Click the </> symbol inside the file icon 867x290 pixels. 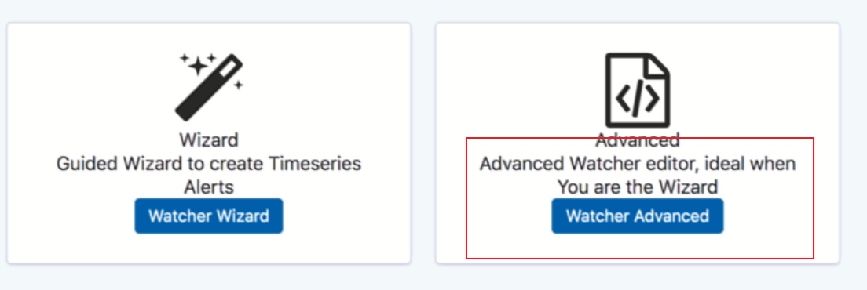(x=637, y=99)
